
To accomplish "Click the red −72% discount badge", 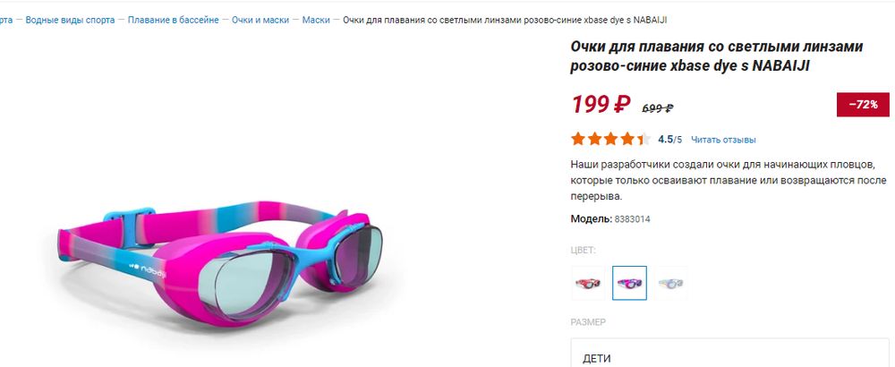I will (x=863, y=105).
